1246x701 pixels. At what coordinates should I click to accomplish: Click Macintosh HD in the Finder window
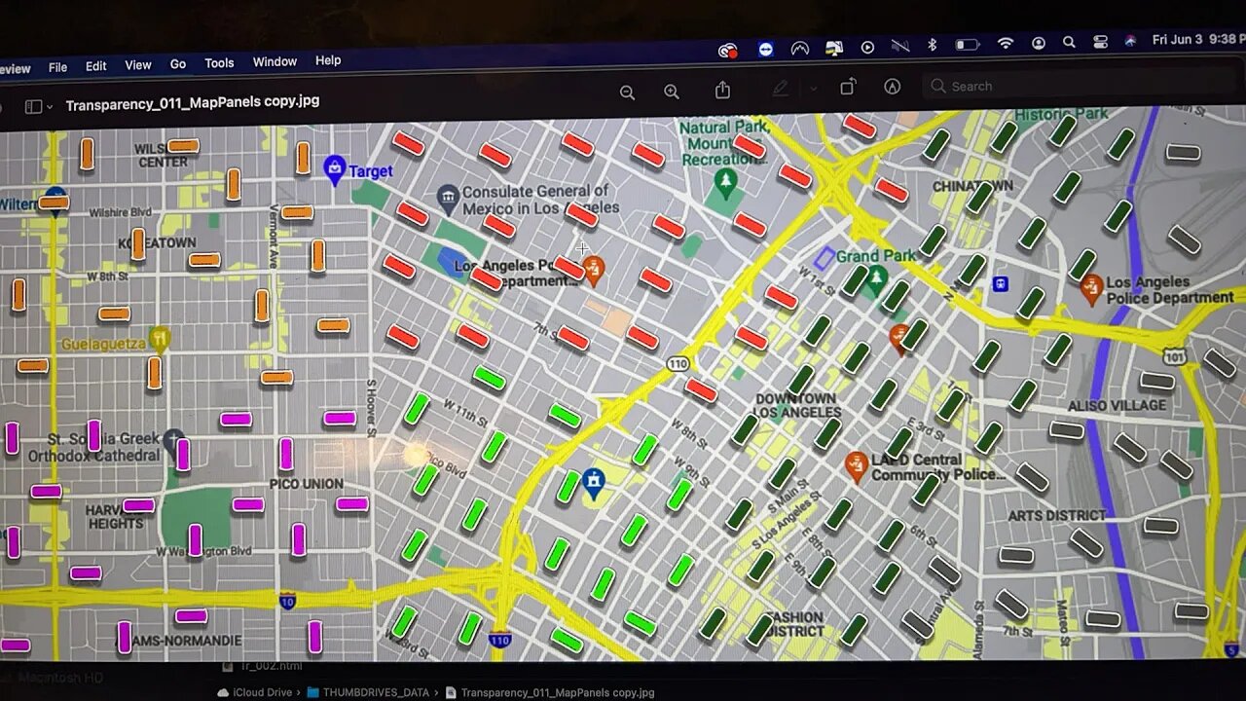pos(60,677)
